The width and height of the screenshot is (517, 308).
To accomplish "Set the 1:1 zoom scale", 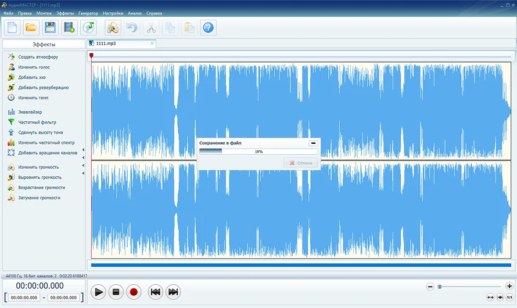I will [x=509, y=297].
